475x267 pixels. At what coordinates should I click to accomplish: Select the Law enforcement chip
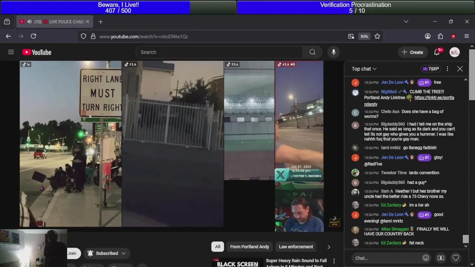pos(296,247)
